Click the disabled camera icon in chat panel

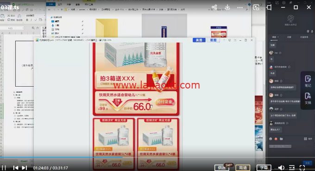pyautogui.click(x=290, y=19)
